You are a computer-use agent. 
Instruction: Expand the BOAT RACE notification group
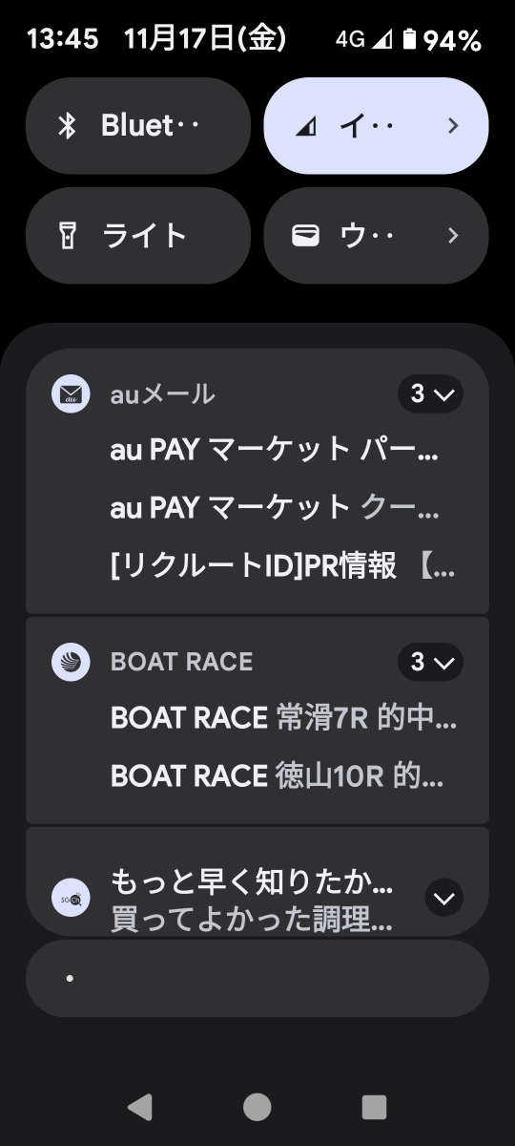point(430,662)
